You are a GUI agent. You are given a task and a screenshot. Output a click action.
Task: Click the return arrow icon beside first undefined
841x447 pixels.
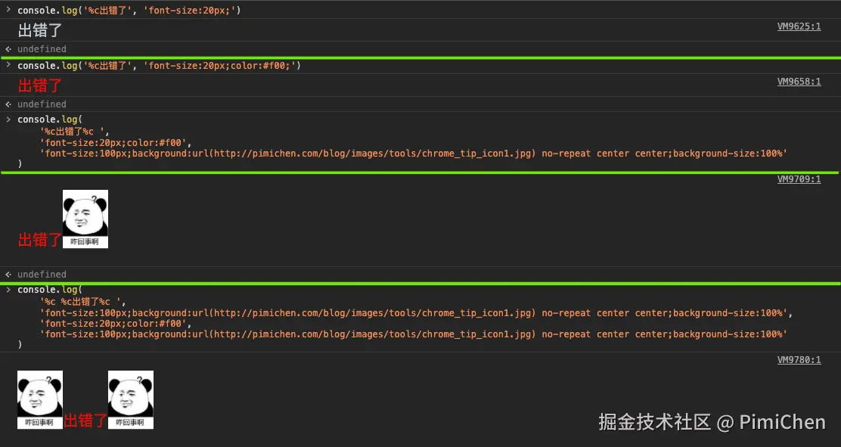pyautogui.click(x=8, y=48)
